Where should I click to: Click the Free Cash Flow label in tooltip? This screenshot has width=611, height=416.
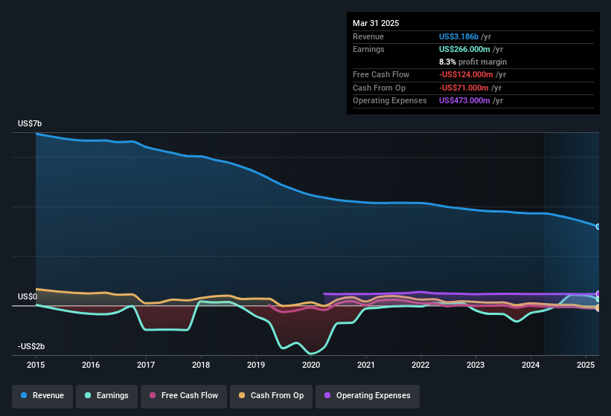tap(381, 74)
